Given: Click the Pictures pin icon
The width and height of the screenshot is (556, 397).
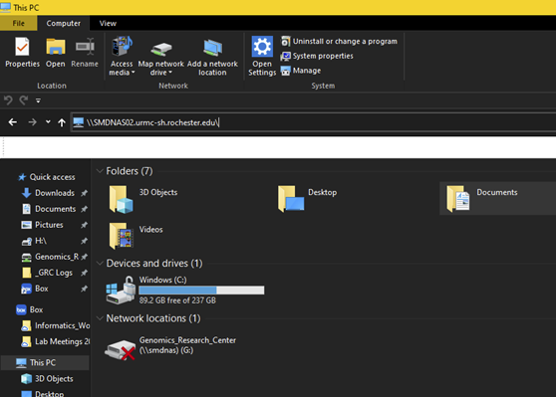Looking at the screenshot, I should [x=84, y=225].
